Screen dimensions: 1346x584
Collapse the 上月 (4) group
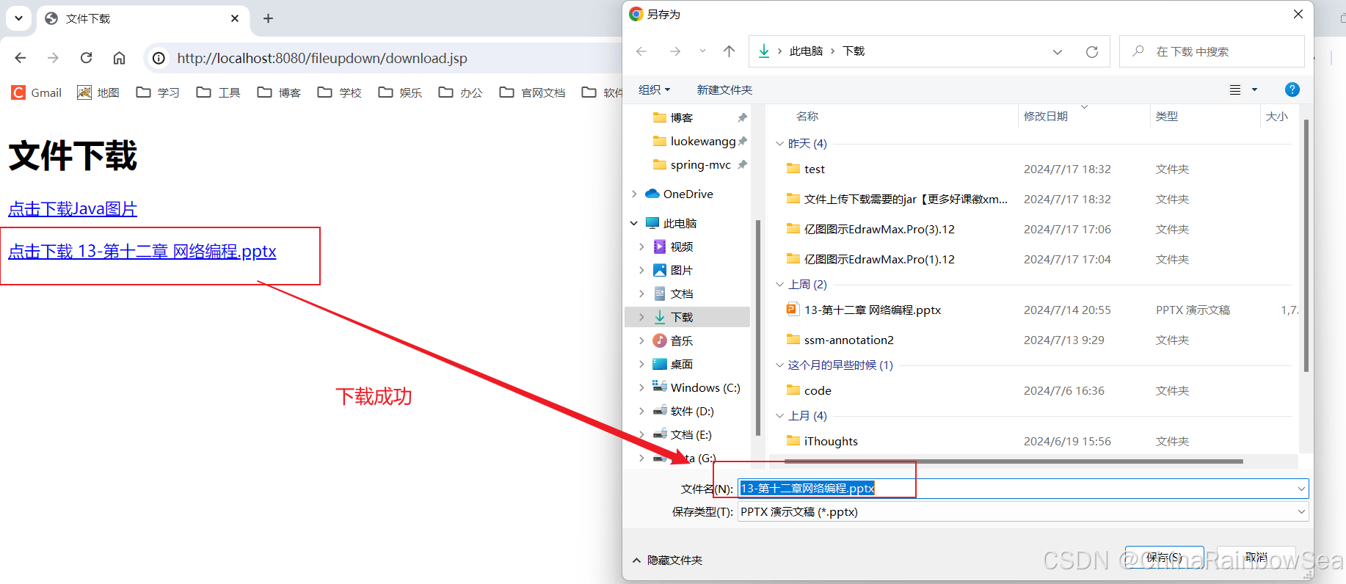pyautogui.click(x=780, y=416)
